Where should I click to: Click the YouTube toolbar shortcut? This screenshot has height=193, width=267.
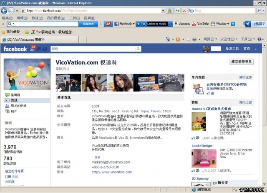(x=200, y=24)
